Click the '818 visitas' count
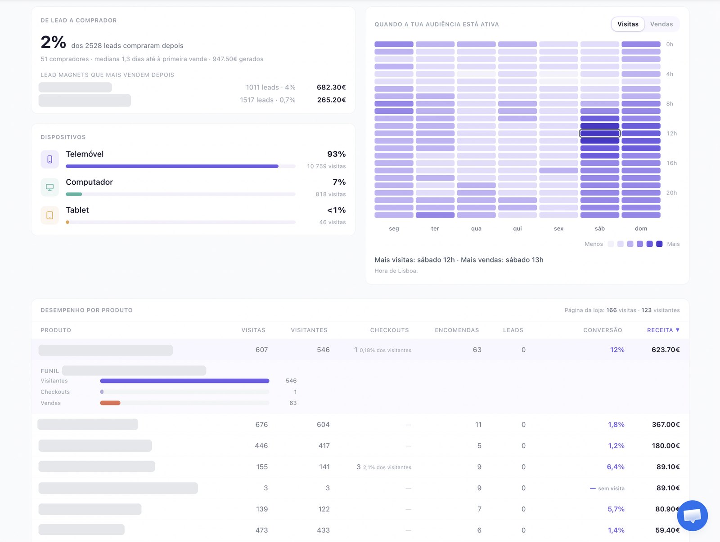 point(331,194)
